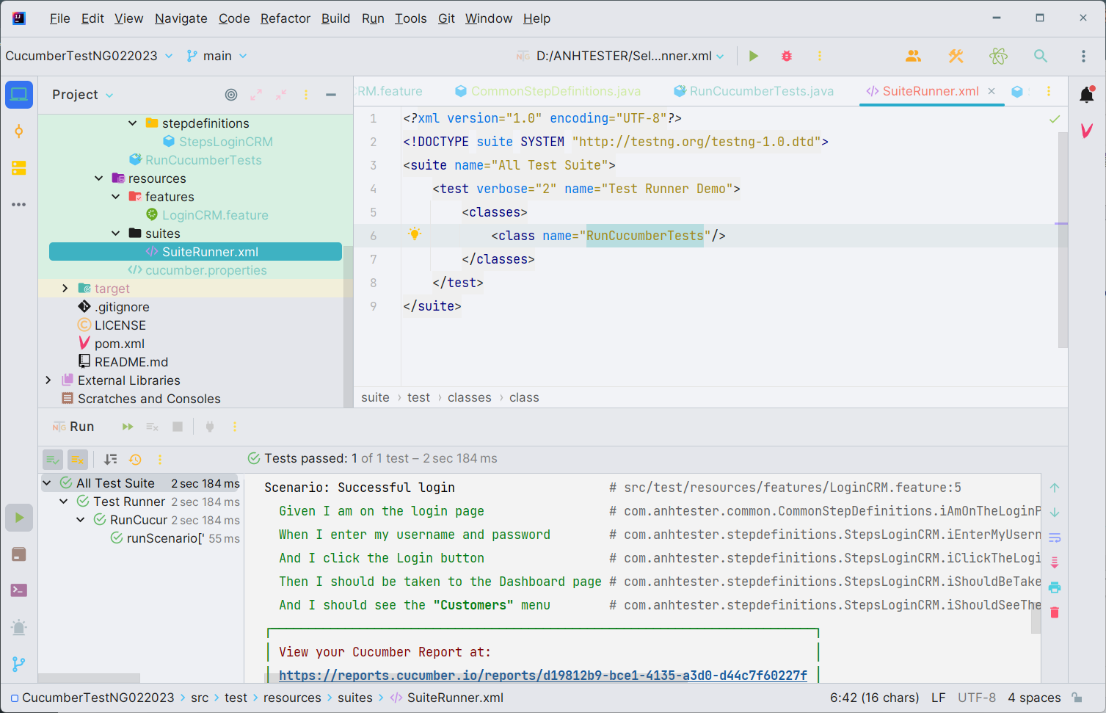Click the red Debug bug icon

coord(787,56)
